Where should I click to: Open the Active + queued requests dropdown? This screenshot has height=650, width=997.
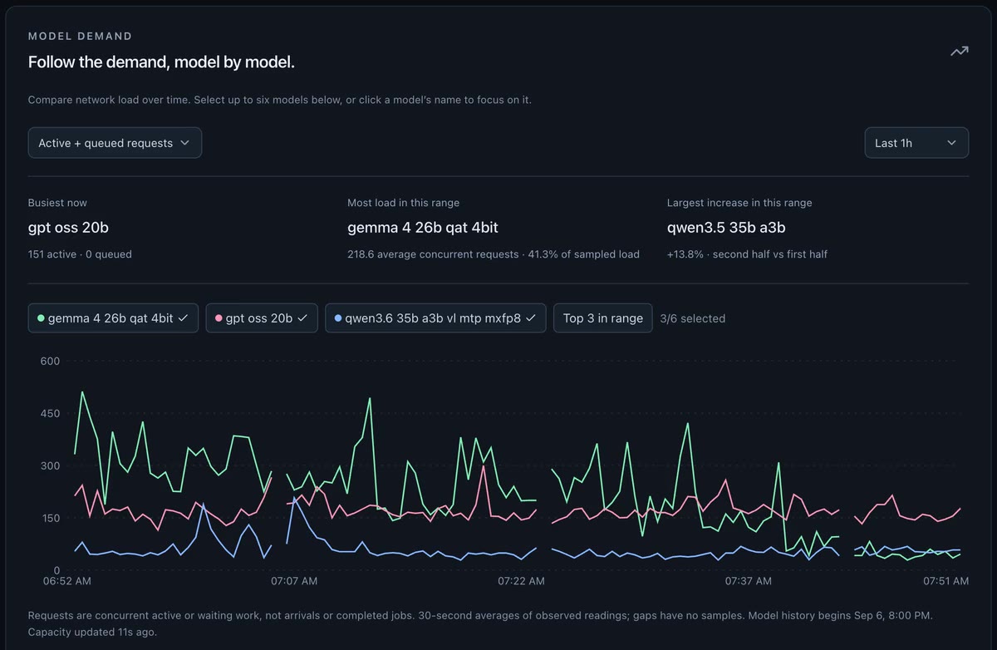click(115, 143)
